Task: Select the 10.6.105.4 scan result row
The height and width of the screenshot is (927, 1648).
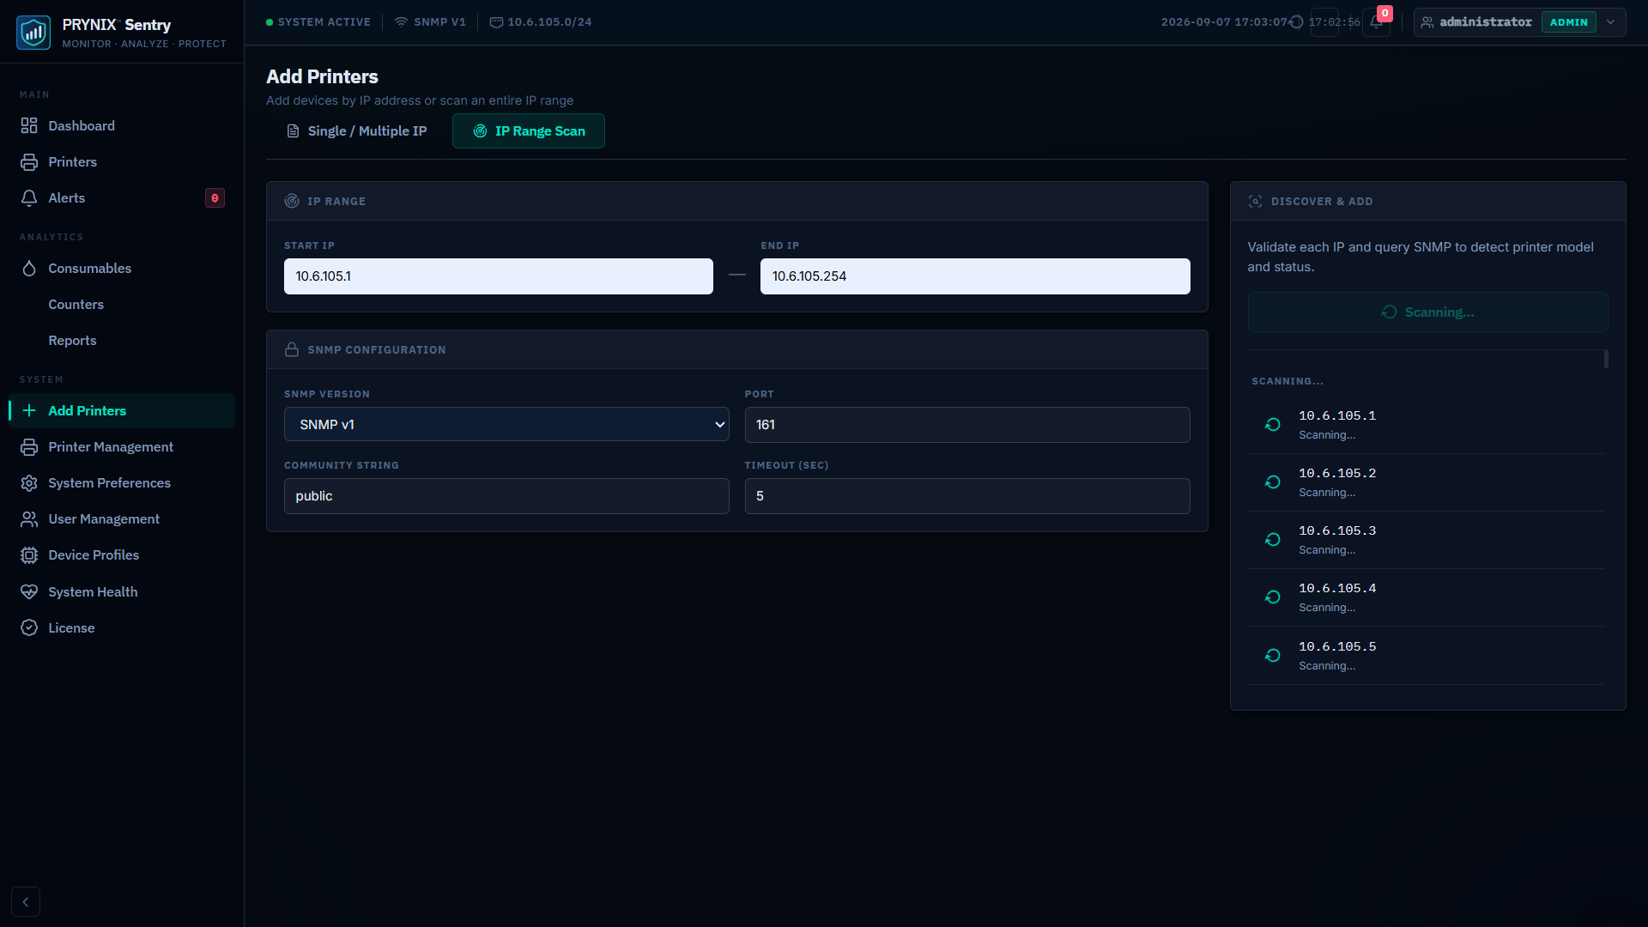Action: pyautogui.click(x=1426, y=597)
